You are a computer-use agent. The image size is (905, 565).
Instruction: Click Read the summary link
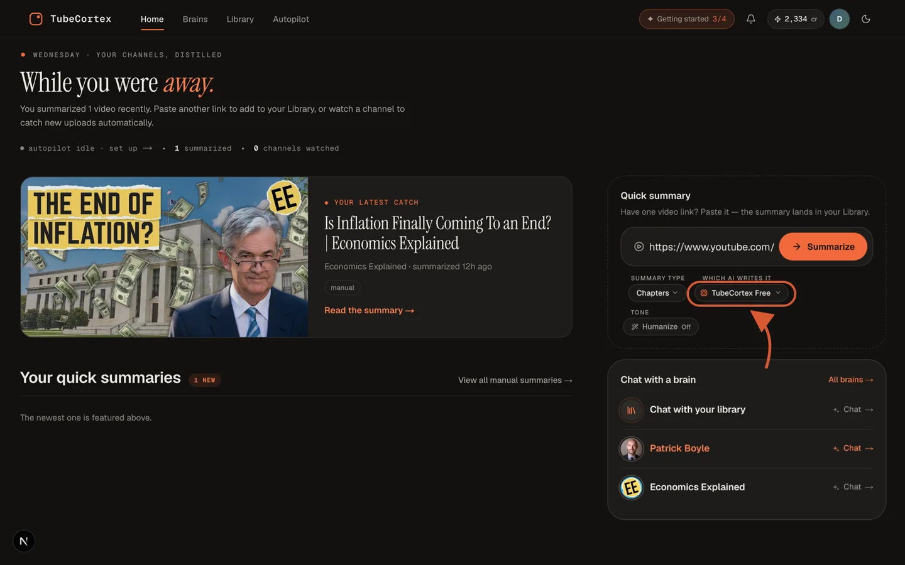369,310
